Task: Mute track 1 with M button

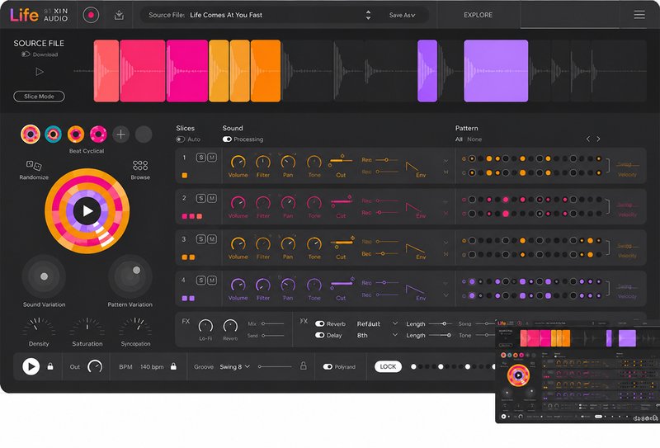Action: (x=212, y=158)
